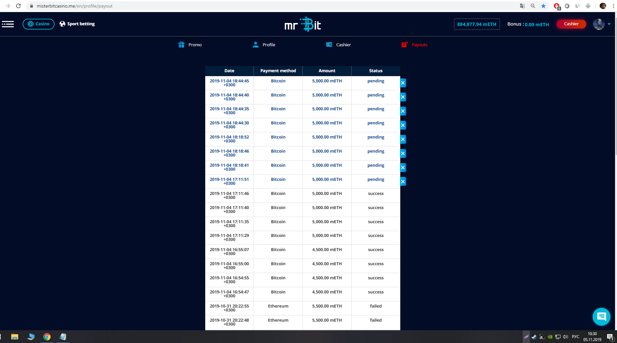Open File Explorer from taskbar
617x343 pixels.
15,337
